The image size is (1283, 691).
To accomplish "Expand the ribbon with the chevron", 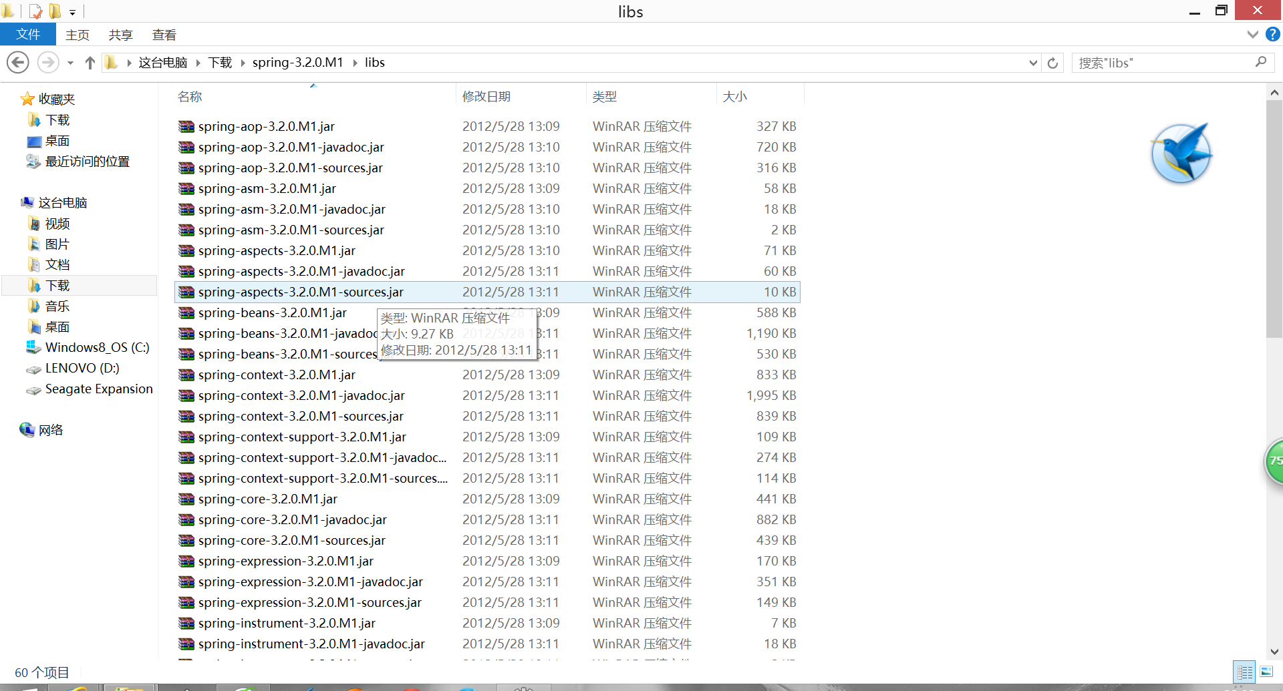I will tap(1253, 34).
